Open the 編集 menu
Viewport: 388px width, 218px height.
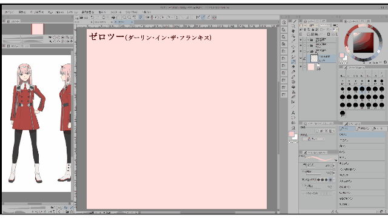point(22,12)
